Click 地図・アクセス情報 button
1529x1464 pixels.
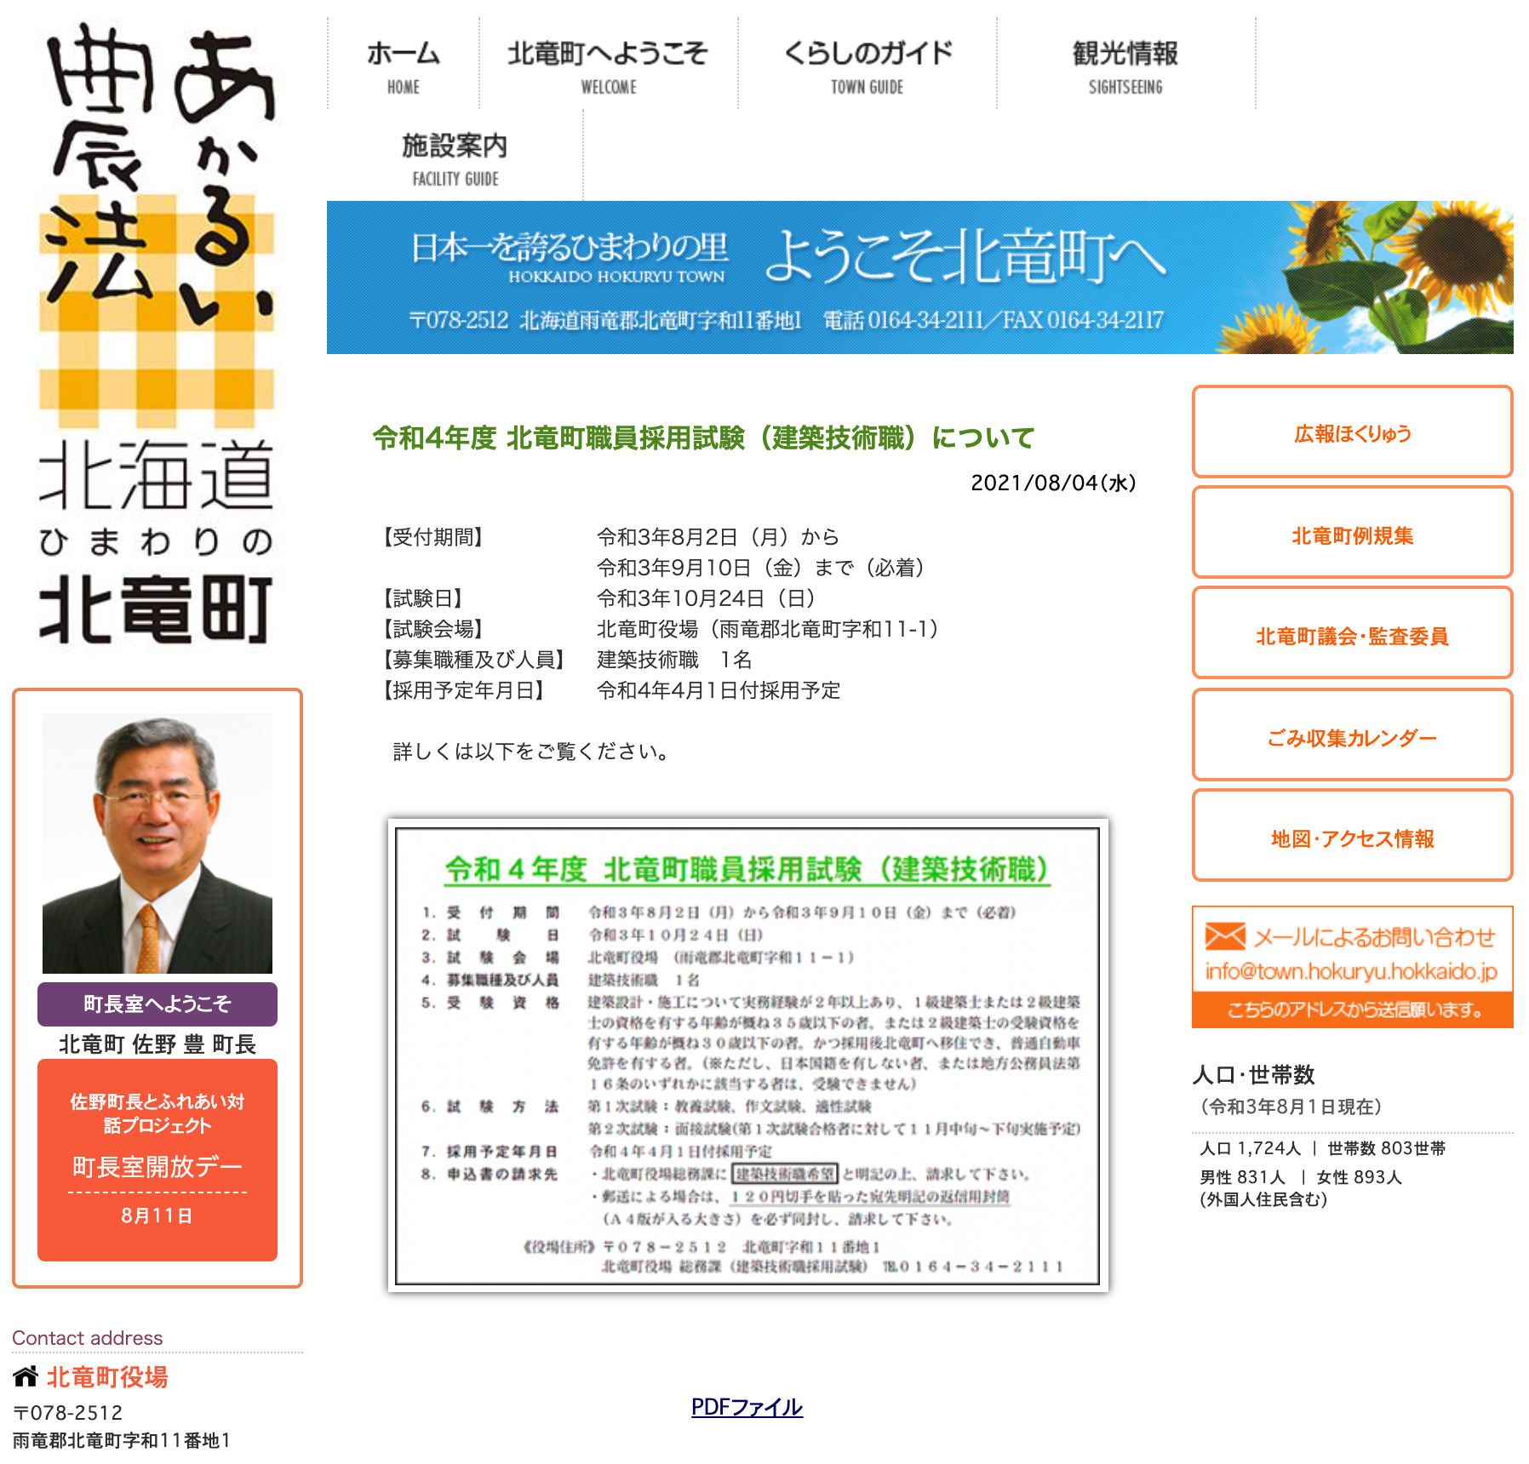[x=1352, y=838]
